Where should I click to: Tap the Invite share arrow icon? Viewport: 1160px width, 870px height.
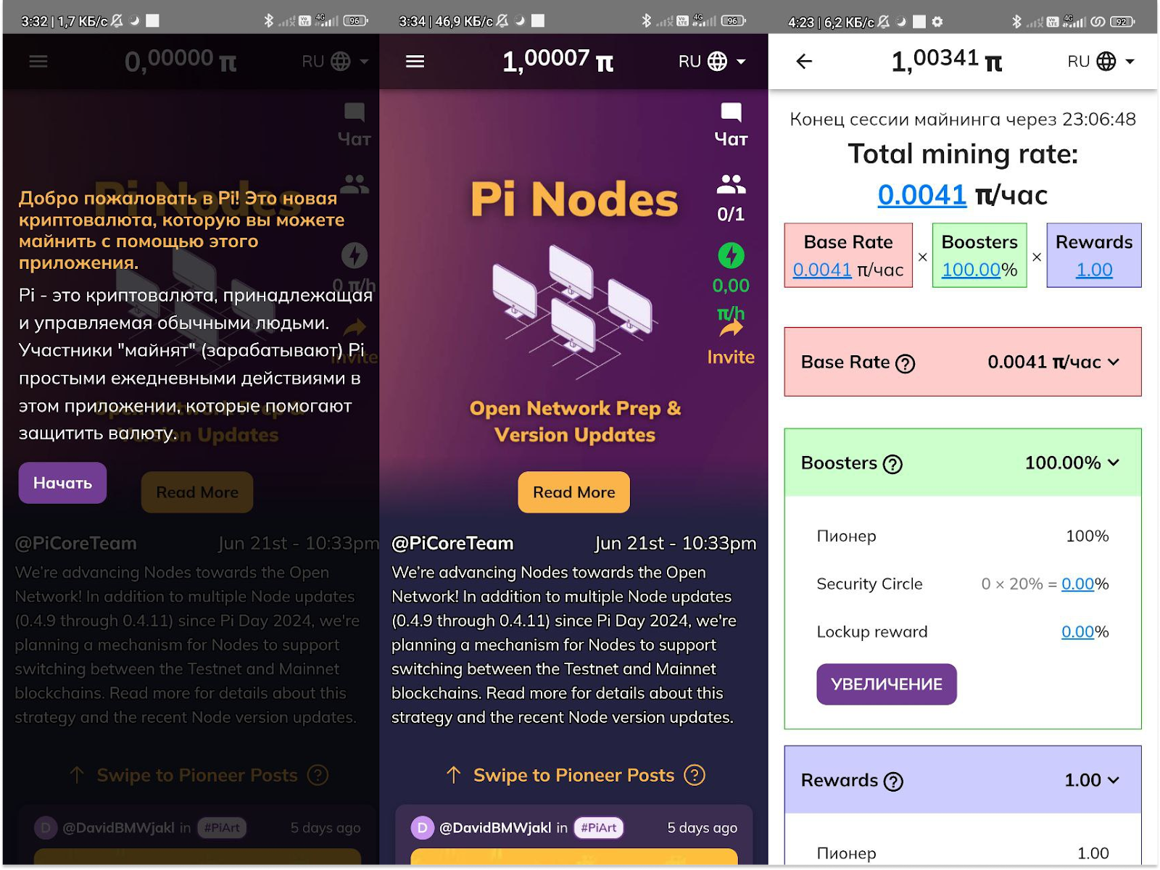[x=731, y=328]
